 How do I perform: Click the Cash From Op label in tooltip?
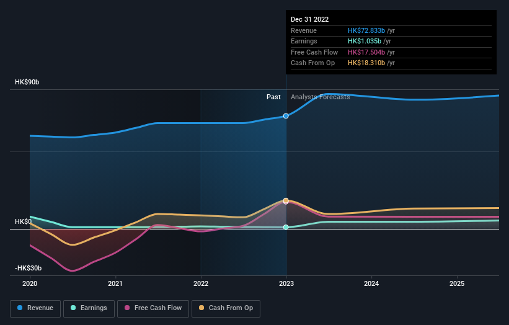point(312,63)
